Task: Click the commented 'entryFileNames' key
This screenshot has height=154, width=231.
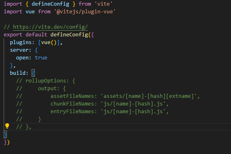Action: pos(72,112)
